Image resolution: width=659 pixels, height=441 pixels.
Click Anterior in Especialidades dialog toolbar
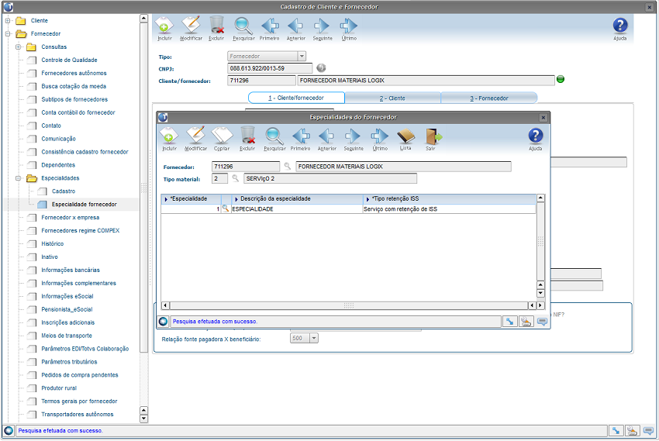click(x=326, y=139)
